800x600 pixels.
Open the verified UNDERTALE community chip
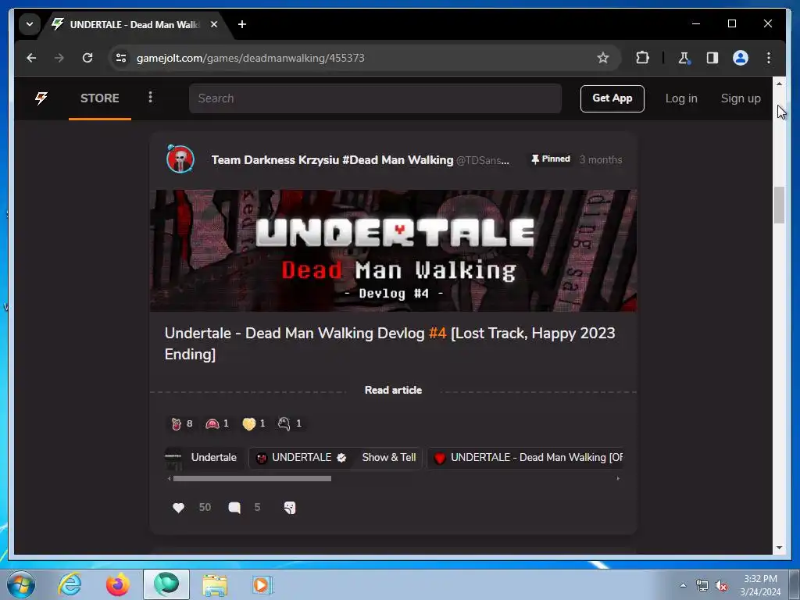point(301,458)
